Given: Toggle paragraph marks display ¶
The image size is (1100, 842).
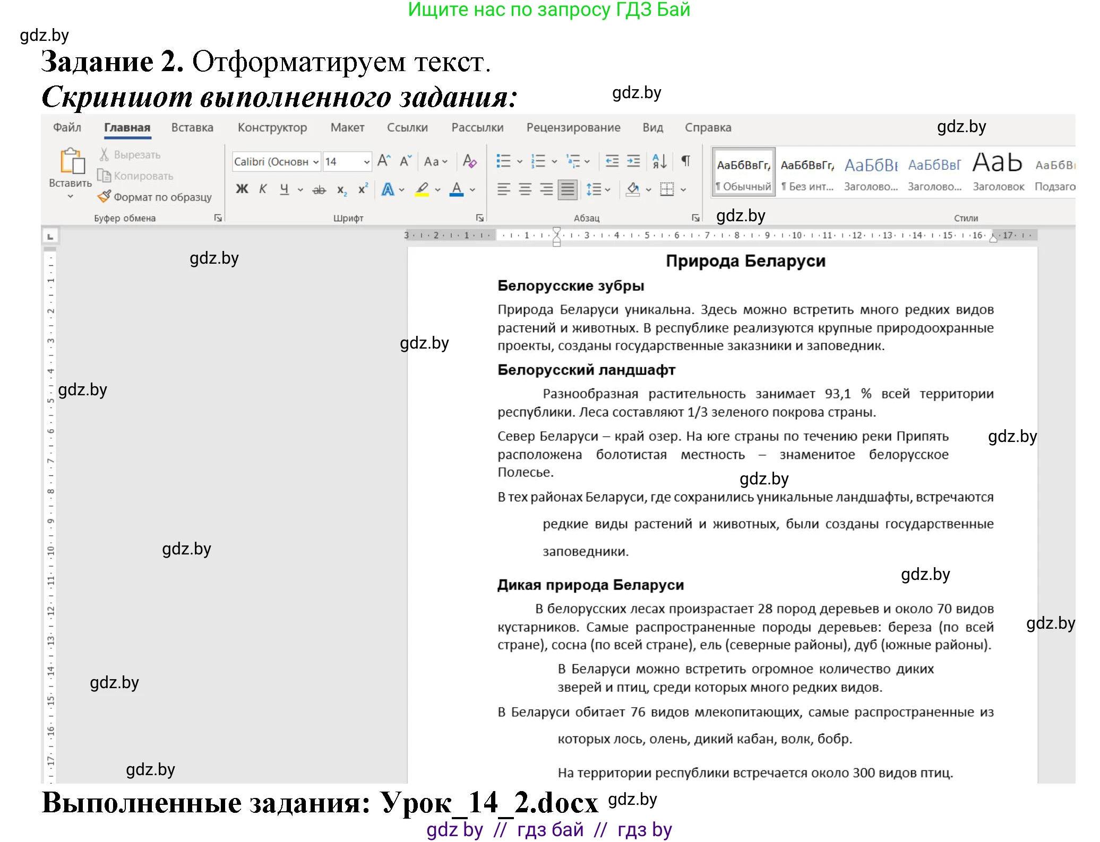Looking at the screenshot, I should [x=685, y=162].
